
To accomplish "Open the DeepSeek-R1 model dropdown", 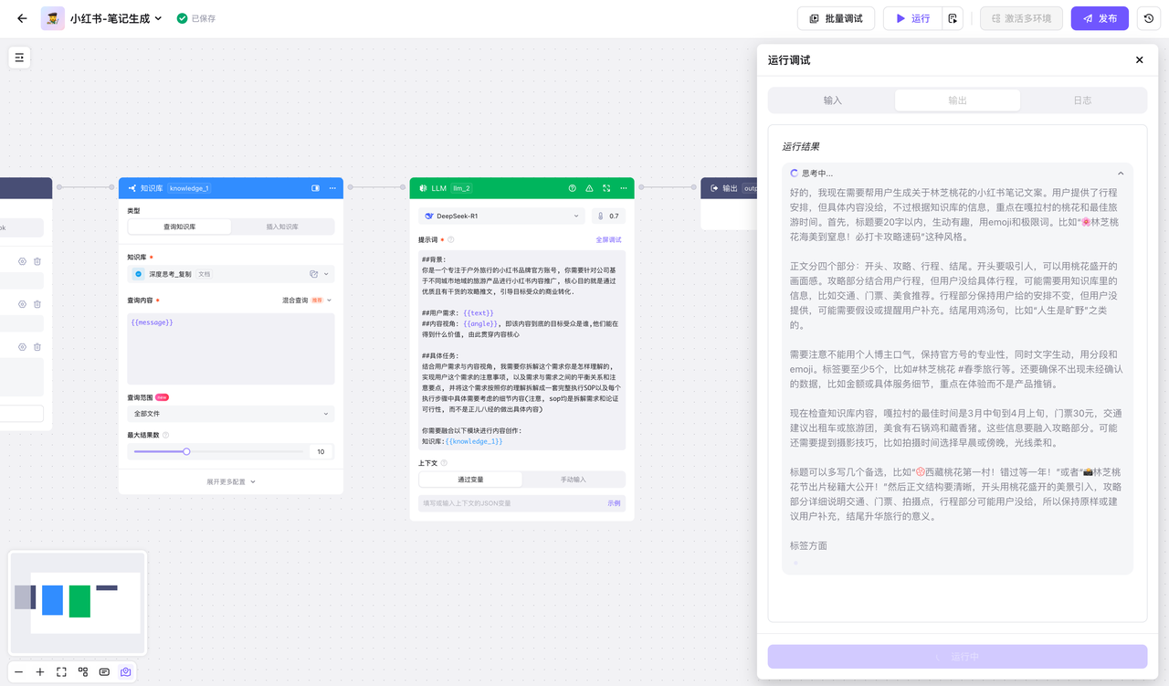I will (501, 216).
